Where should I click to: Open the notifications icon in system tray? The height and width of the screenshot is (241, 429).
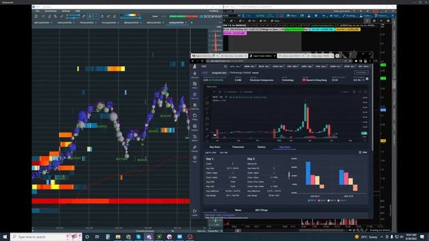pyautogui.click(x=422, y=237)
